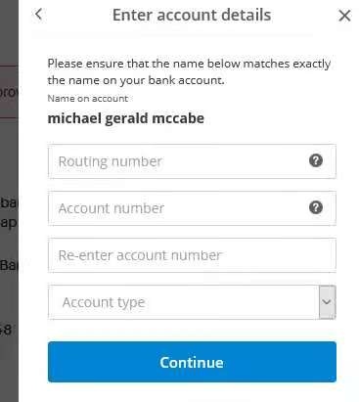Click the word Continue on the blue button

point(192,362)
